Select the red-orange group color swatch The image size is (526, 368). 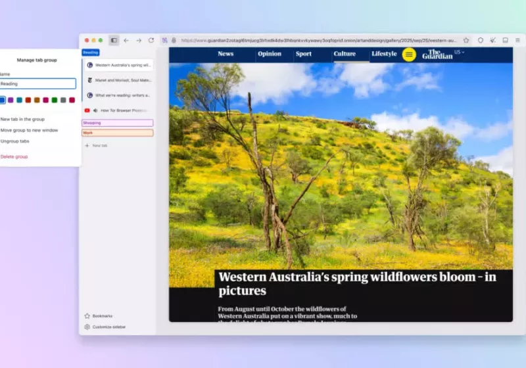pyautogui.click(x=28, y=100)
